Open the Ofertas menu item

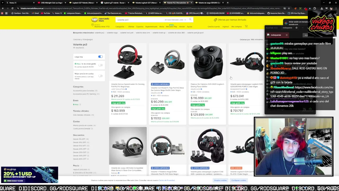(131, 27)
